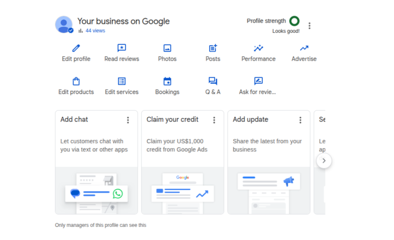Click the Add chat WhatsApp illustration

97,190
